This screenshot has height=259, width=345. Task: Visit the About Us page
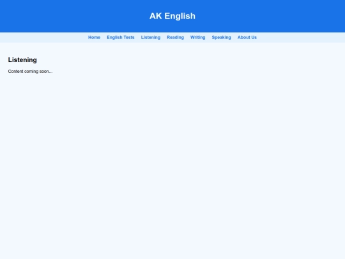tap(247, 38)
